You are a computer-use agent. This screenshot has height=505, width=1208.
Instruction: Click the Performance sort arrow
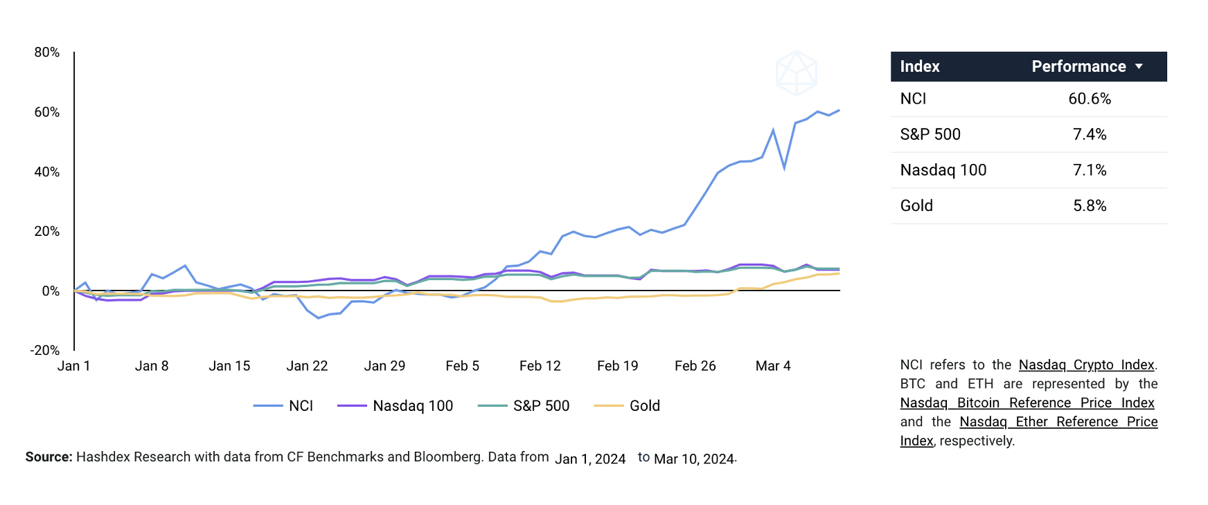pos(1139,66)
